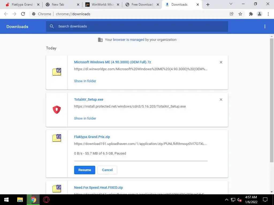Close the Flaklypa Grand tab
This screenshot has width=274, height=205.
click(x=38, y=5)
